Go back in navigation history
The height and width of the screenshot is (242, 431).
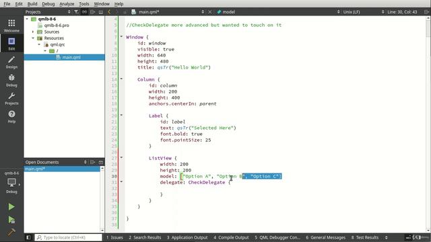coord(109,12)
